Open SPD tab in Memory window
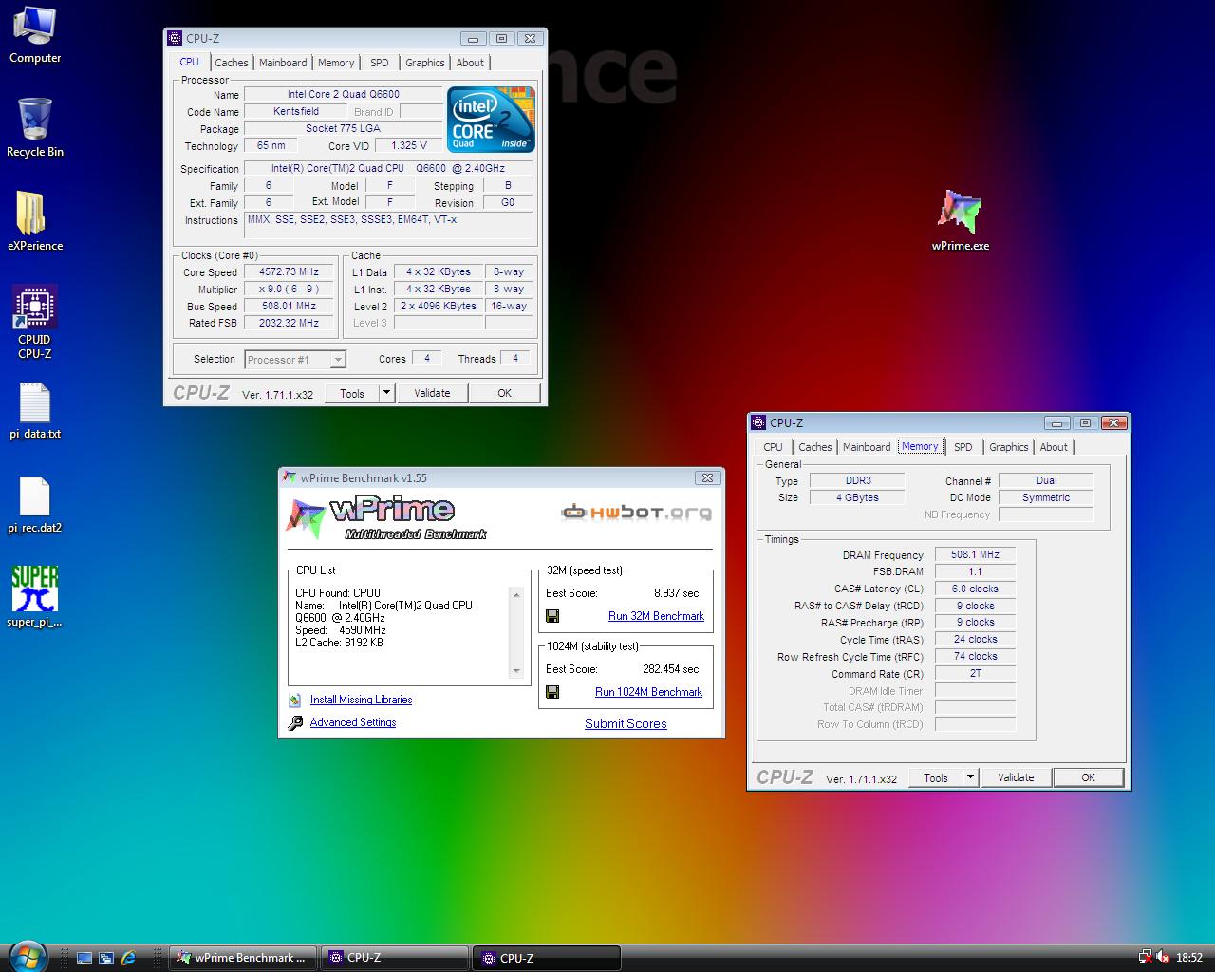This screenshot has height=972, width=1215. point(963,447)
